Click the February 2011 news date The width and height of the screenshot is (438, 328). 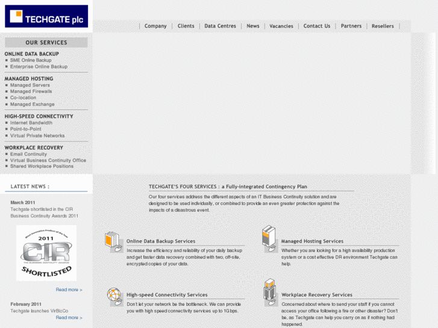pyautogui.click(x=26, y=305)
